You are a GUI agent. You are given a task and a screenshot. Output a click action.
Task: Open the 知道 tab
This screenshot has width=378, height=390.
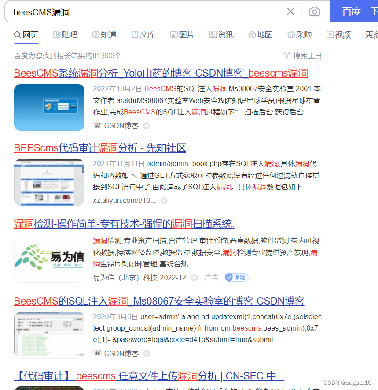tap(104, 35)
